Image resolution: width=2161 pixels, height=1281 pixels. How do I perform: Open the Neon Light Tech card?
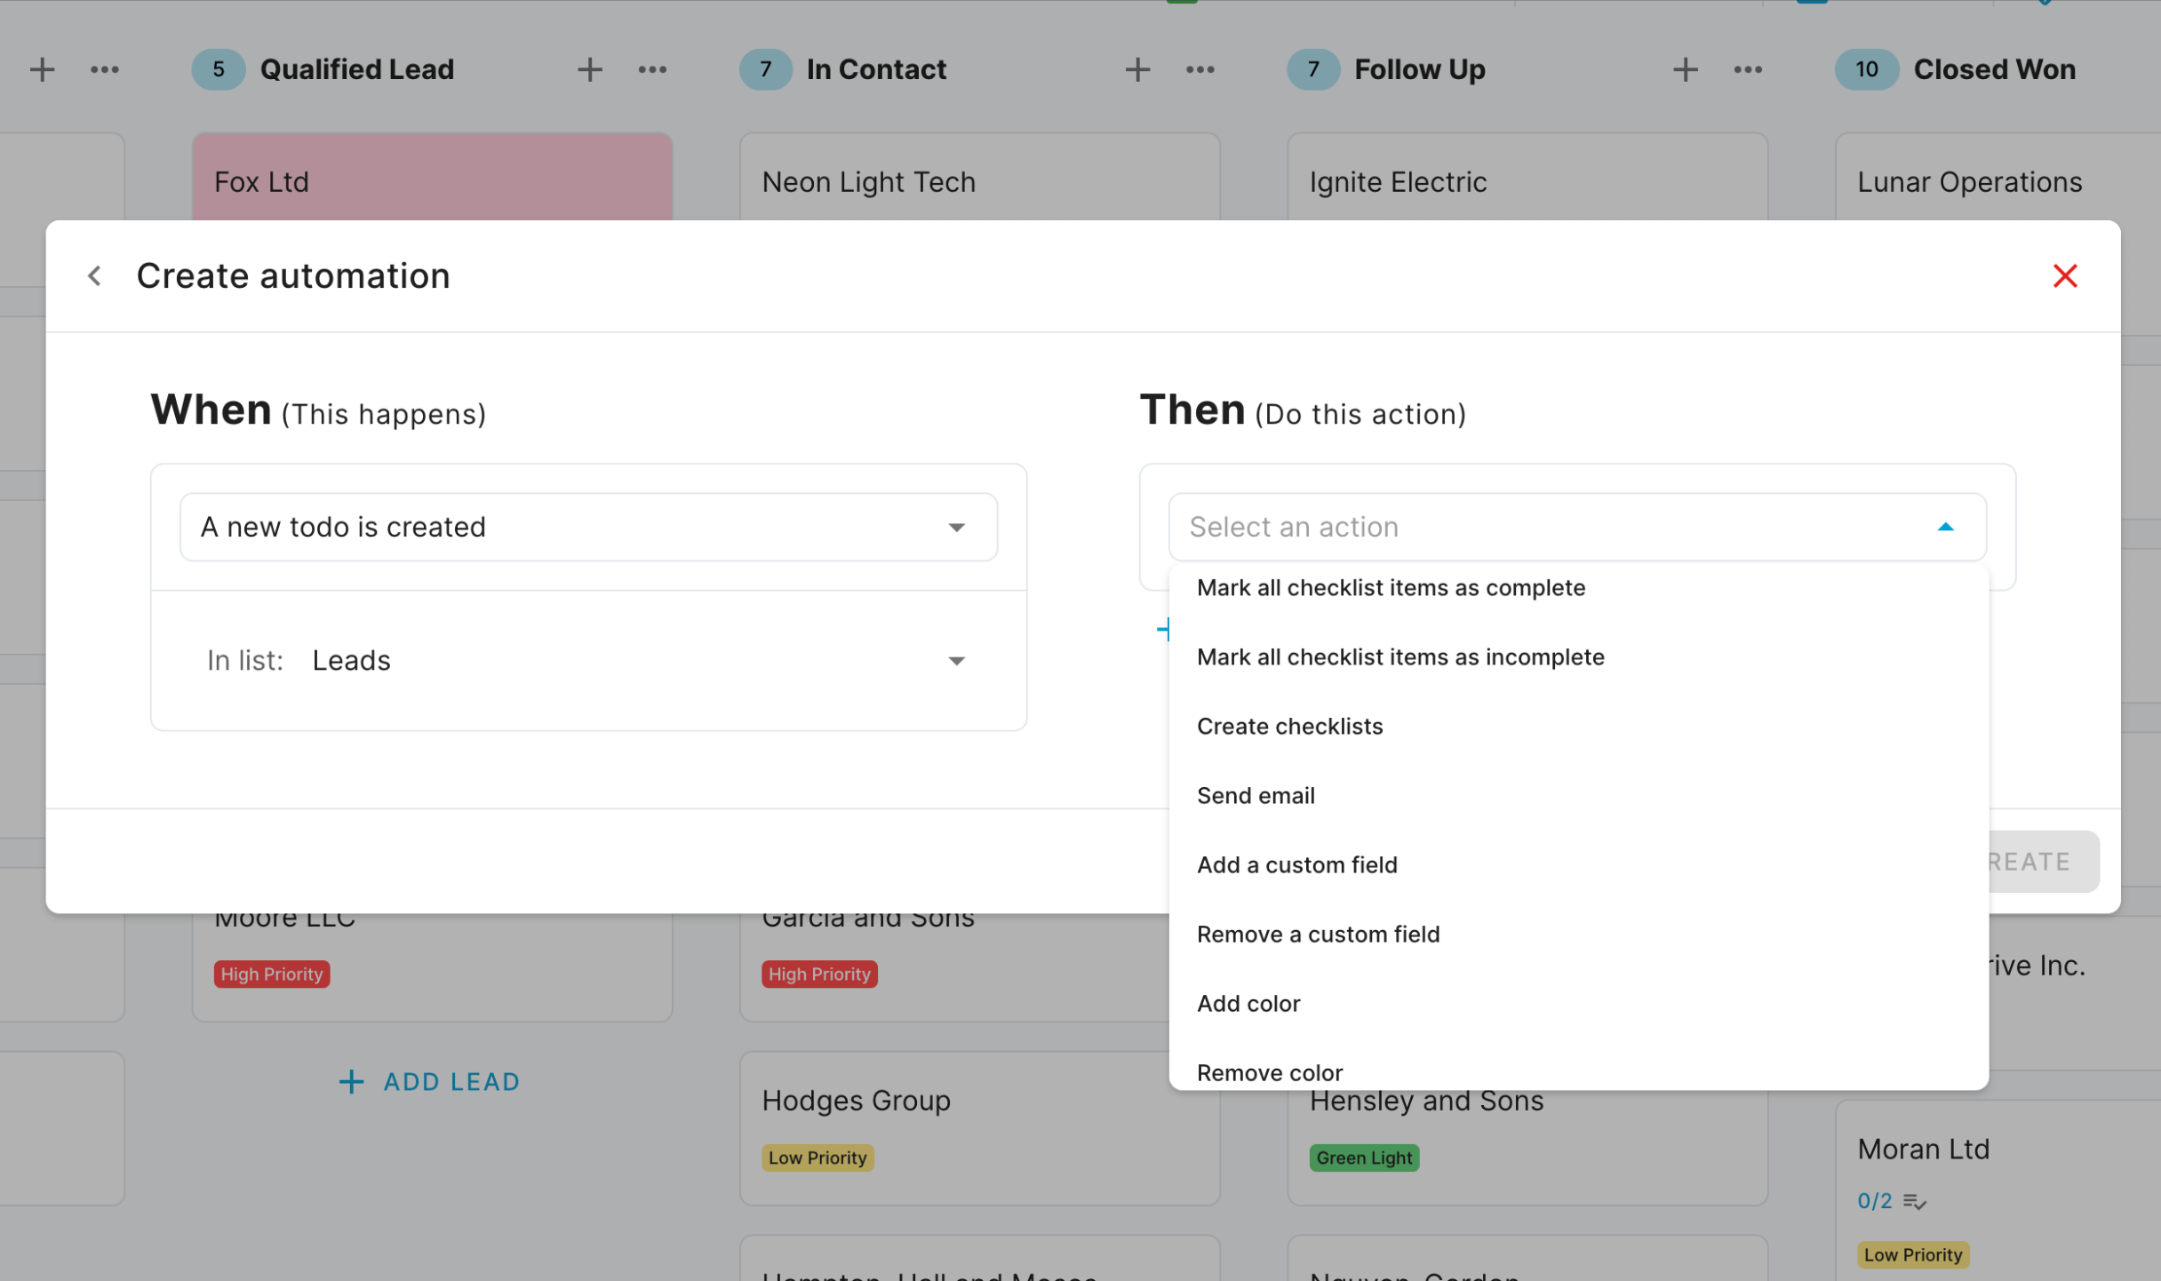click(980, 177)
